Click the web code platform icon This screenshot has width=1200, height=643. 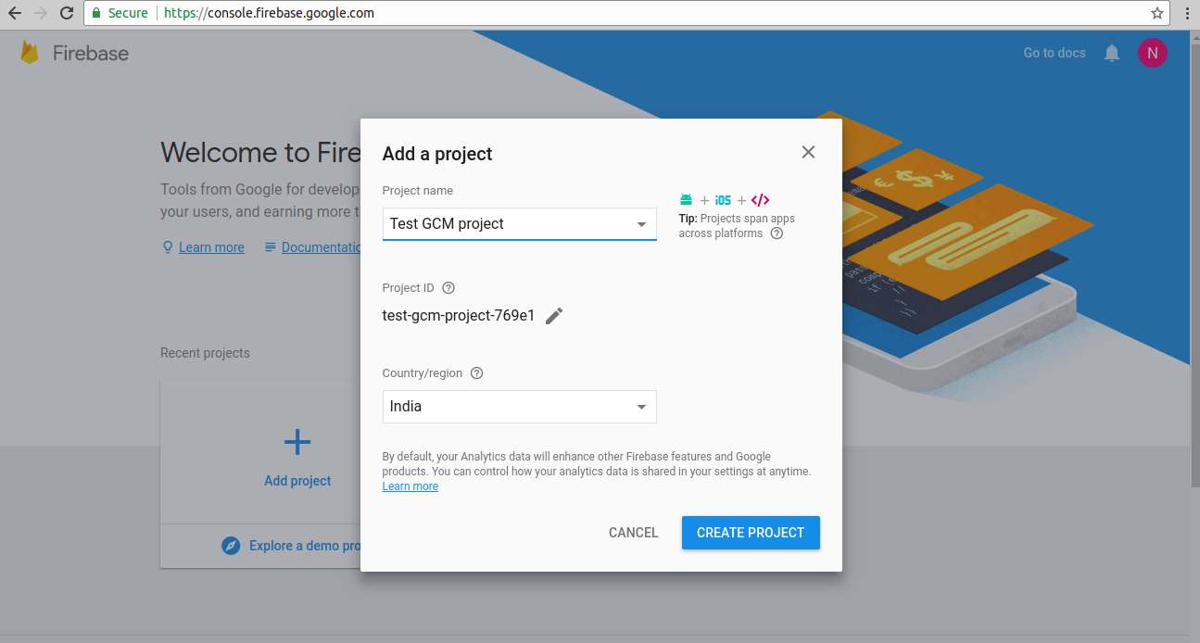coord(760,200)
